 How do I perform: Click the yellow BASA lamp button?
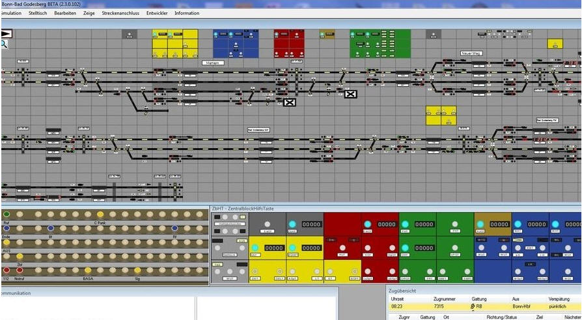[87, 270]
